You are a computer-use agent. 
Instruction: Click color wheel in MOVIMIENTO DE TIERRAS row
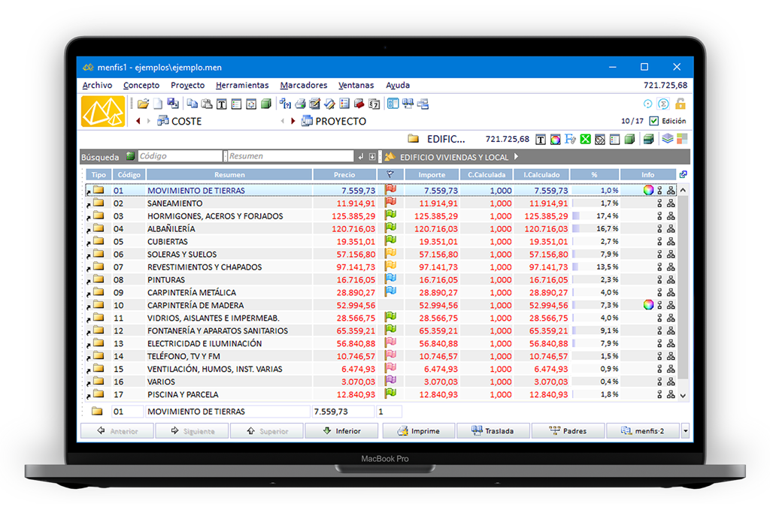(648, 190)
